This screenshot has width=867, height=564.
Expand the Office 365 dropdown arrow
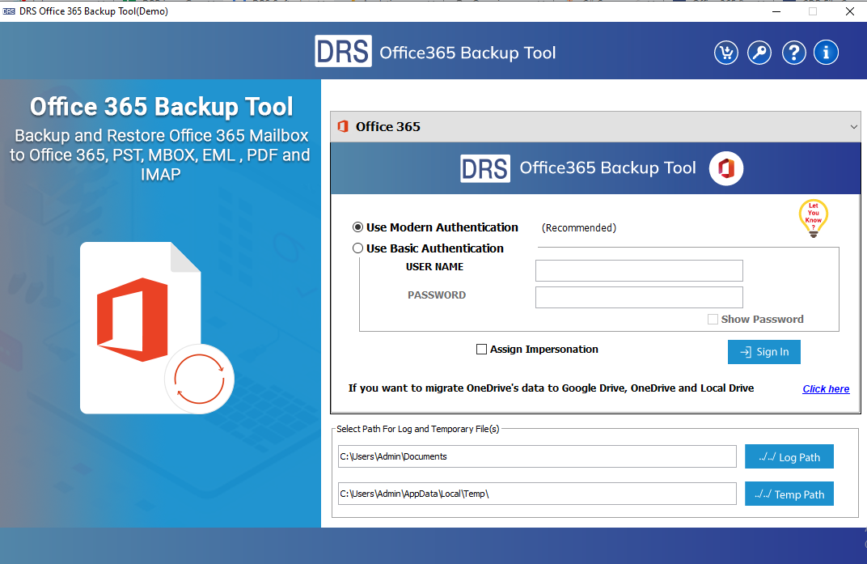pos(853,127)
